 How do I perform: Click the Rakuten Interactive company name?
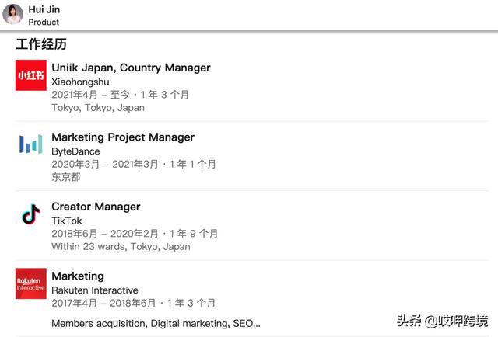click(95, 290)
